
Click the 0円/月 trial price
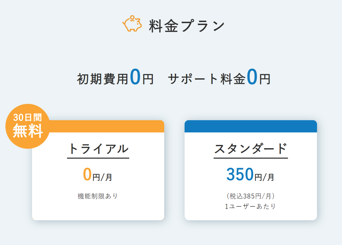pos(97,175)
